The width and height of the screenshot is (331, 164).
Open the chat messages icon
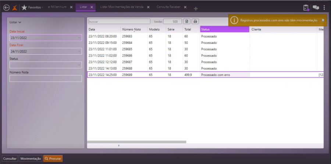316,7
